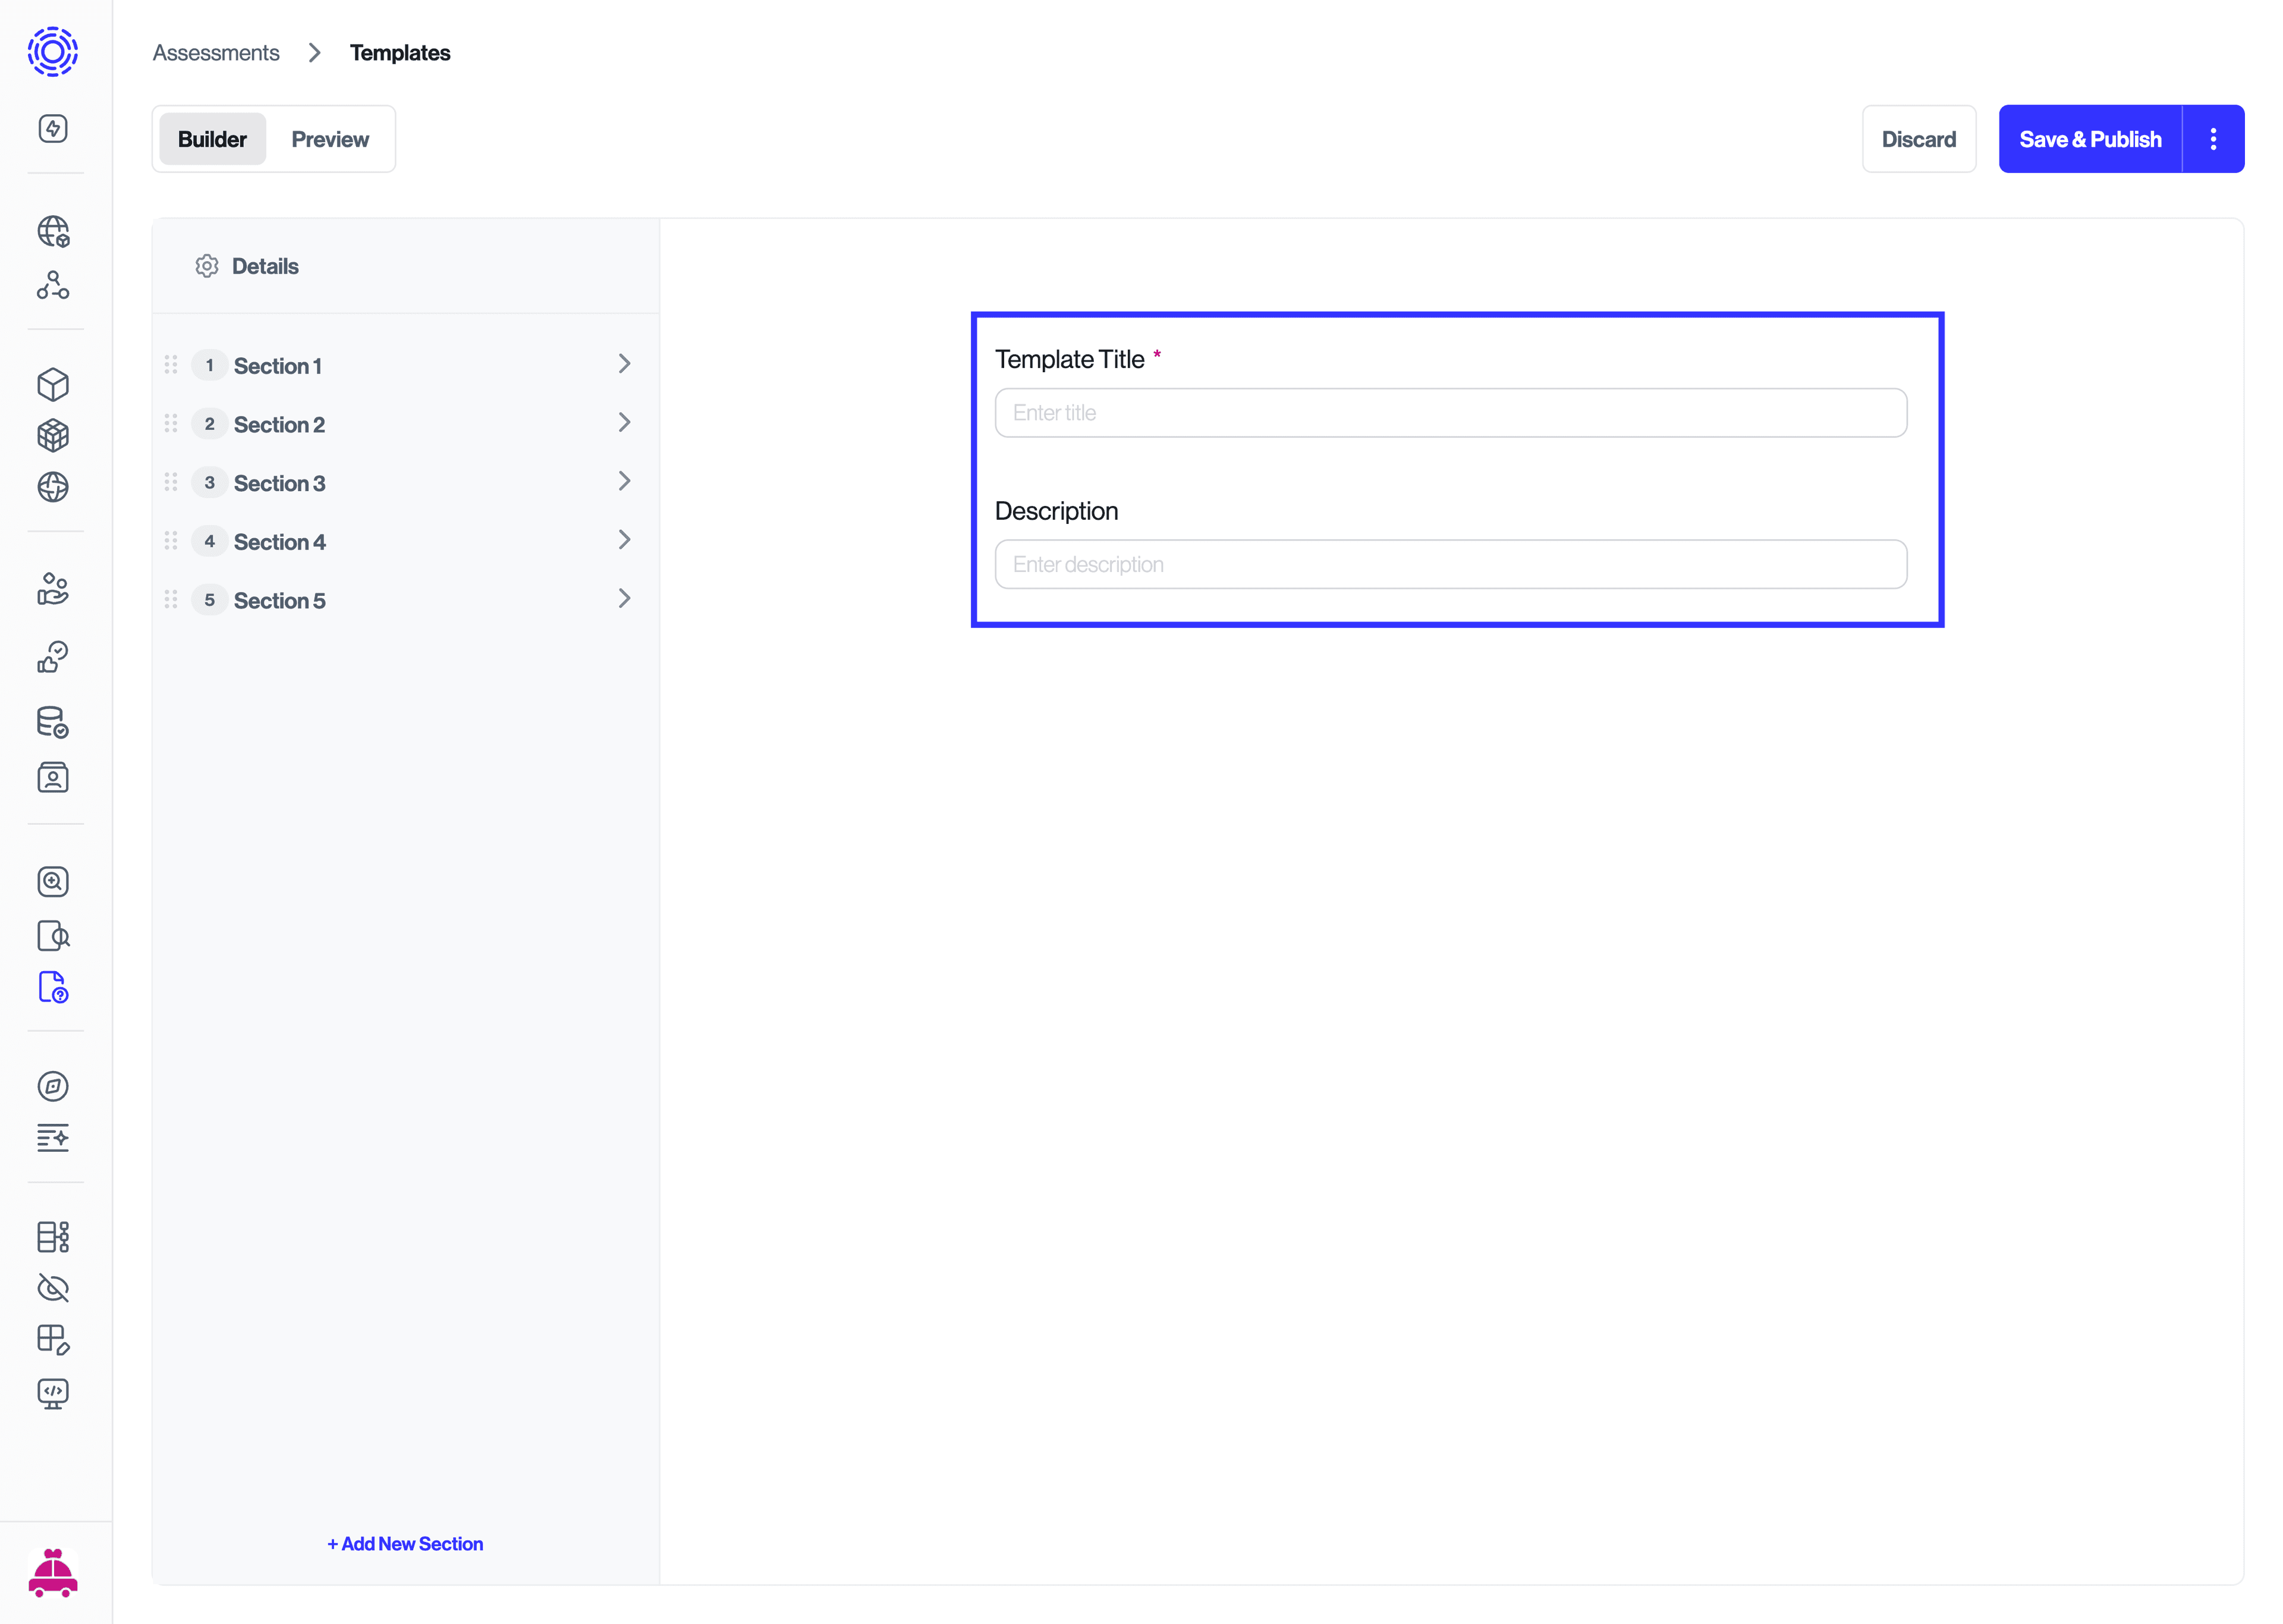The image size is (2283, 1624).
Task: Open the code monitor sidebar icon
Action: [x=53, y=1393]
